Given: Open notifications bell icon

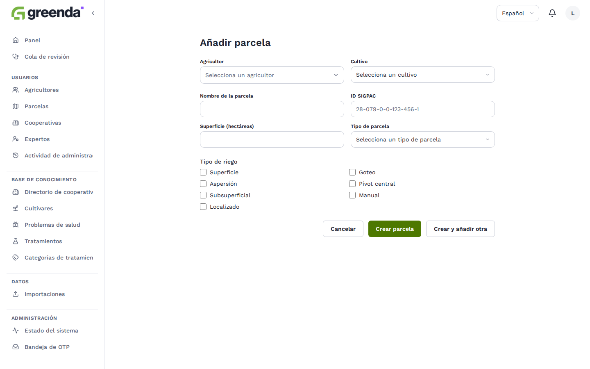Looking at the screenshot, I should (552, 13).
